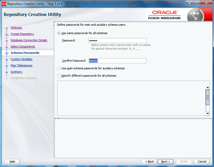Open the Create Repository step
Viewport: 214px width, 167px height.
(x=22, y=34)
